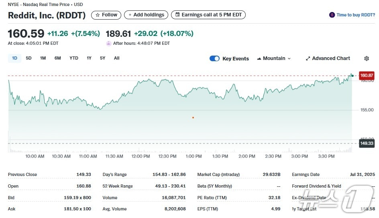
Task: Choose the 6M chart range
Action: (58, 58)
